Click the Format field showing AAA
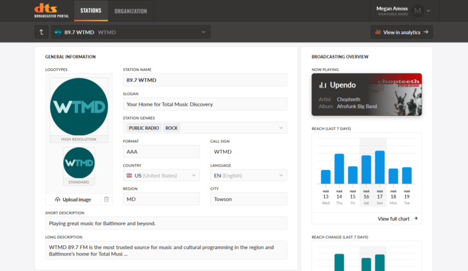Image resolution: width=468 pixels, height=271 pixels. pos(161,151)
